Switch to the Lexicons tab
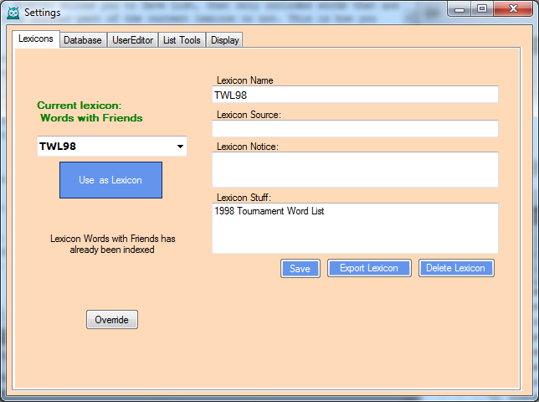The width and height of the screenshot is (539, 402). tap(36, 39)
